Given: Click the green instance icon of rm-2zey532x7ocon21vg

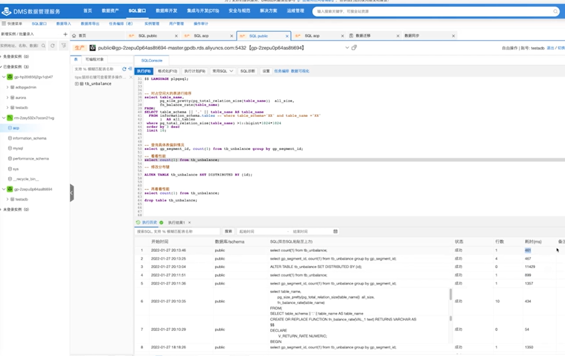Looking at the screenshot, I should (x=10, y=118).
